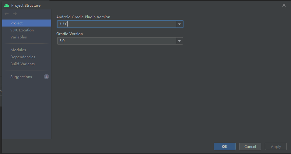Go back using the left arrow
Viewport: 291px width, 154px height.
pos(7,14)
